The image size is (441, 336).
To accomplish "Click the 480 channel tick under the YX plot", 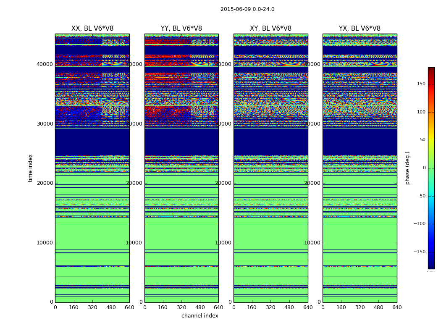I will pos(378,307).
